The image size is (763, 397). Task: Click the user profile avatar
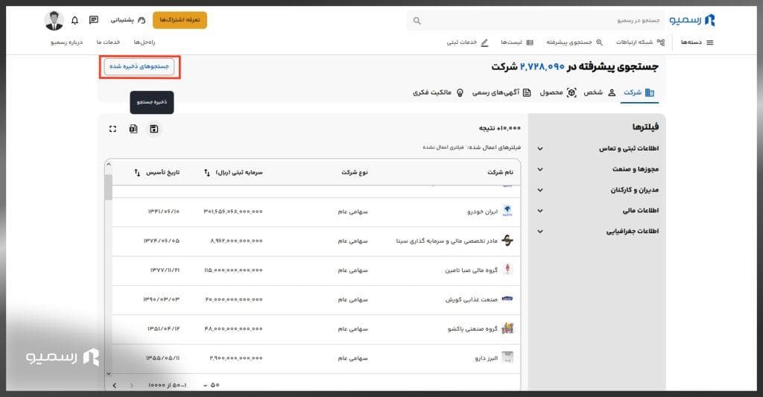(x=54, y=20)
